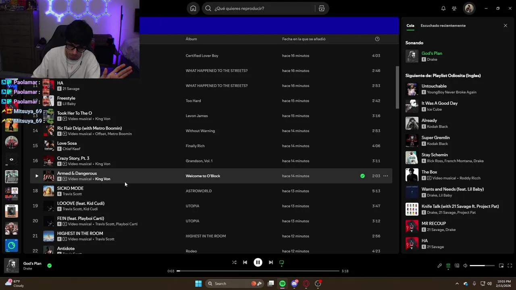Click the track list vertical scrollbar
The width and height of the screenshot is (516, 290).
coord(397,87)
